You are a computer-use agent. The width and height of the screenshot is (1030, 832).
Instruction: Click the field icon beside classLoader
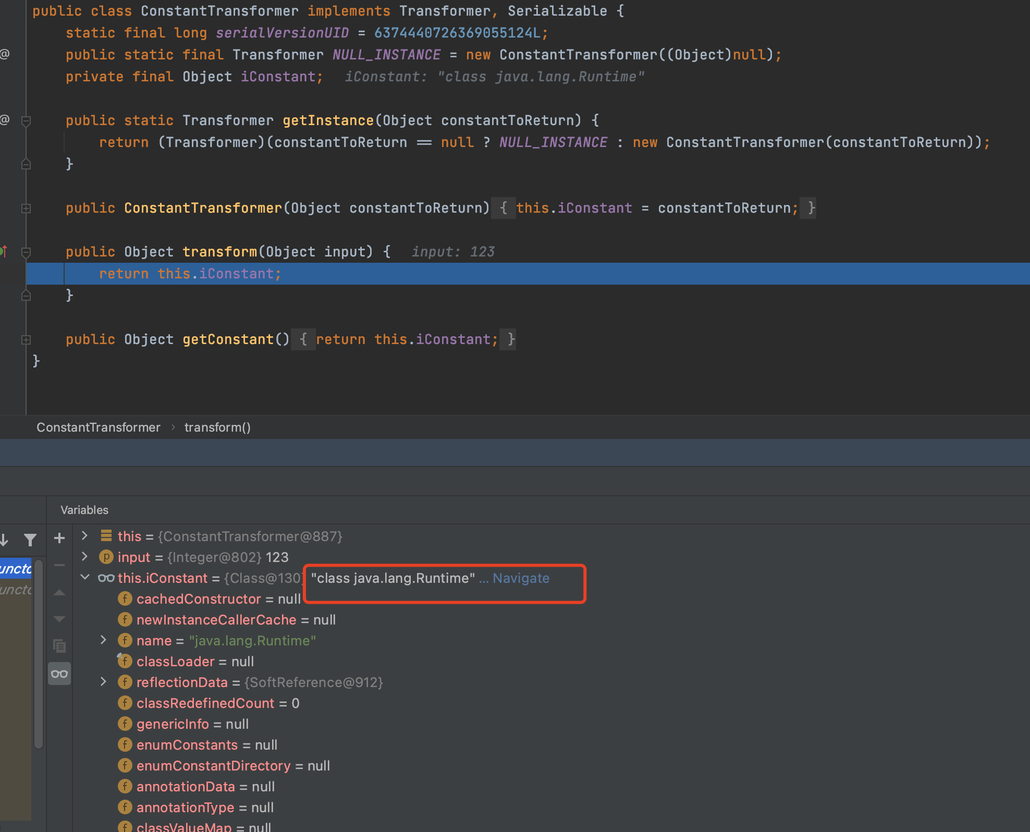point(125,661)
